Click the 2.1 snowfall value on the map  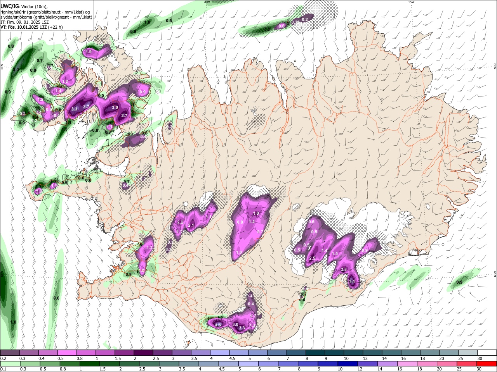[191, 225]
